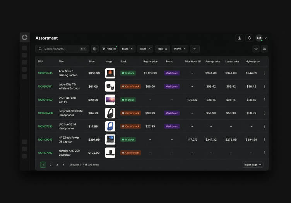Click the Jabra Elite 75t earbuds thumbnail
Screen dimensions: 291x203
[x=110, y=86]
